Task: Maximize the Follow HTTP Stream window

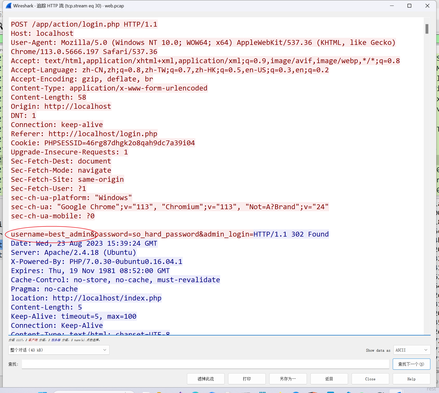Action: click(x=409, y=6)
